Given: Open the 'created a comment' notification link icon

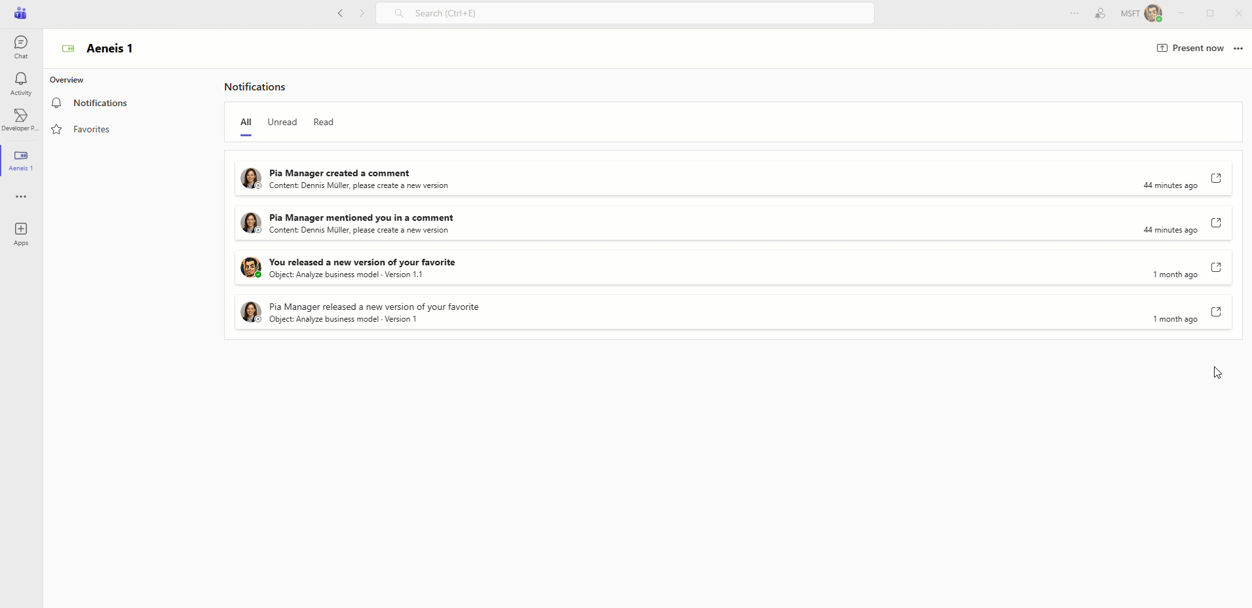Looking at the screenshot, I should coord(1216,178).
